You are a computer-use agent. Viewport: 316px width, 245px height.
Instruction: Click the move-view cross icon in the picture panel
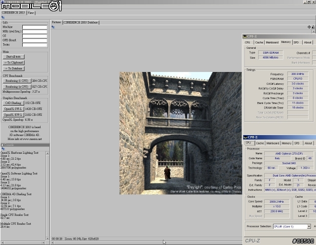pos(309,27)
